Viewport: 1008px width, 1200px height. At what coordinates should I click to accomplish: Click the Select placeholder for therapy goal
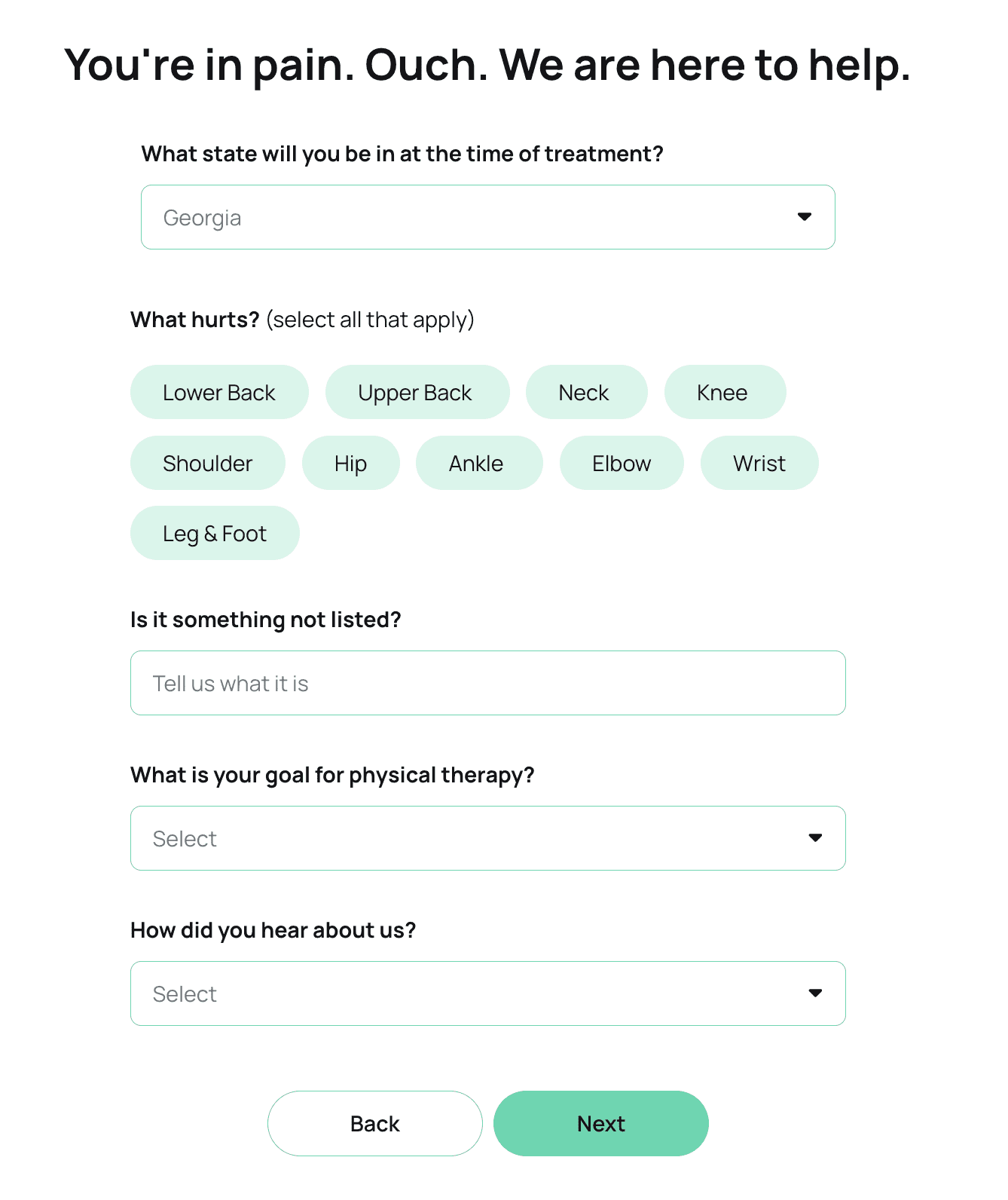pyautogui.click(x=185, y=837)
